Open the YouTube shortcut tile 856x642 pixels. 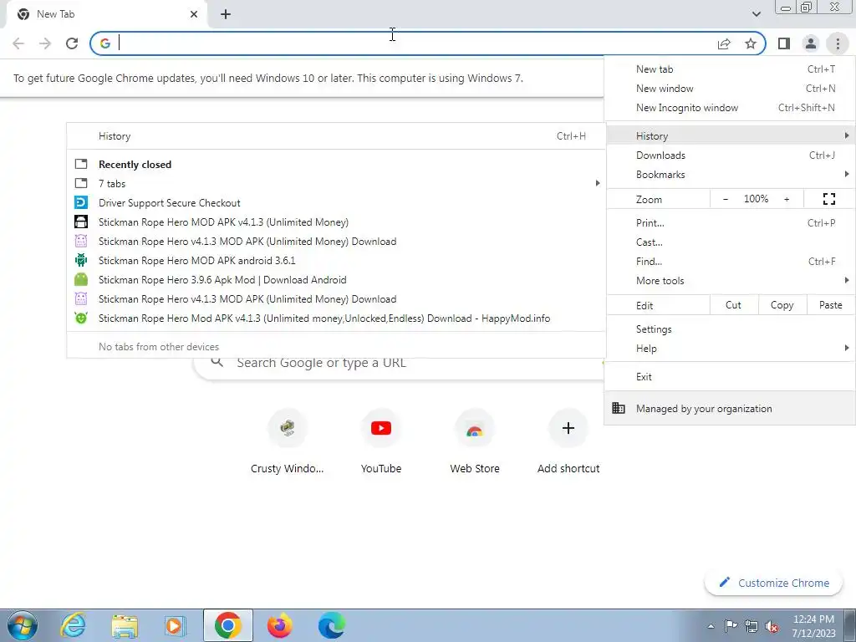pos(381,441)
